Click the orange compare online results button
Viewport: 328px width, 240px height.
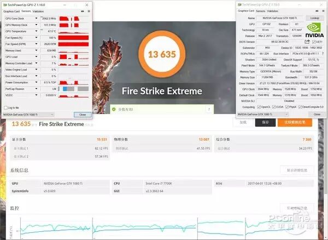tap(295, 122)
